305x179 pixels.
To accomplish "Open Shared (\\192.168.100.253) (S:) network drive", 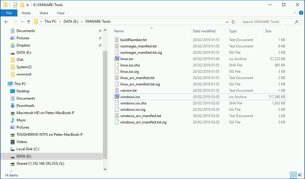I will coord(40,163).
